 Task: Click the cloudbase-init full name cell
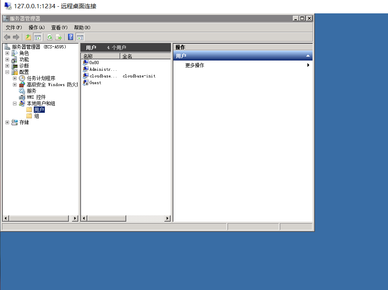(139, 76)
